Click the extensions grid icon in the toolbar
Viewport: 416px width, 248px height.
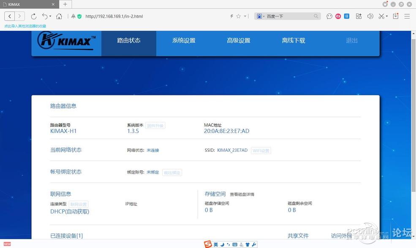[x=359, y=16]
